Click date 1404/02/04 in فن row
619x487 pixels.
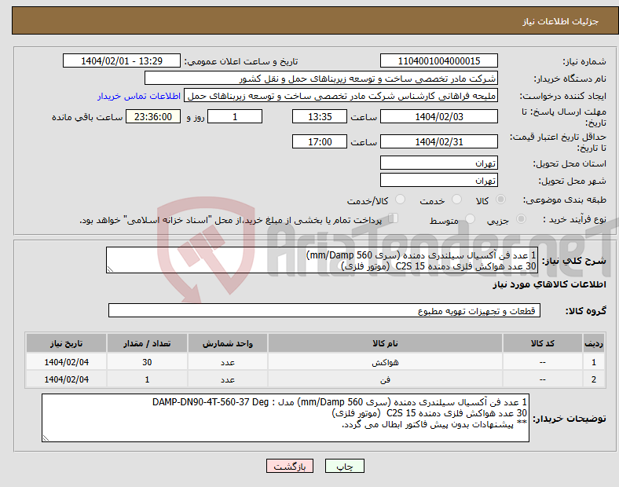pos(66,379)
